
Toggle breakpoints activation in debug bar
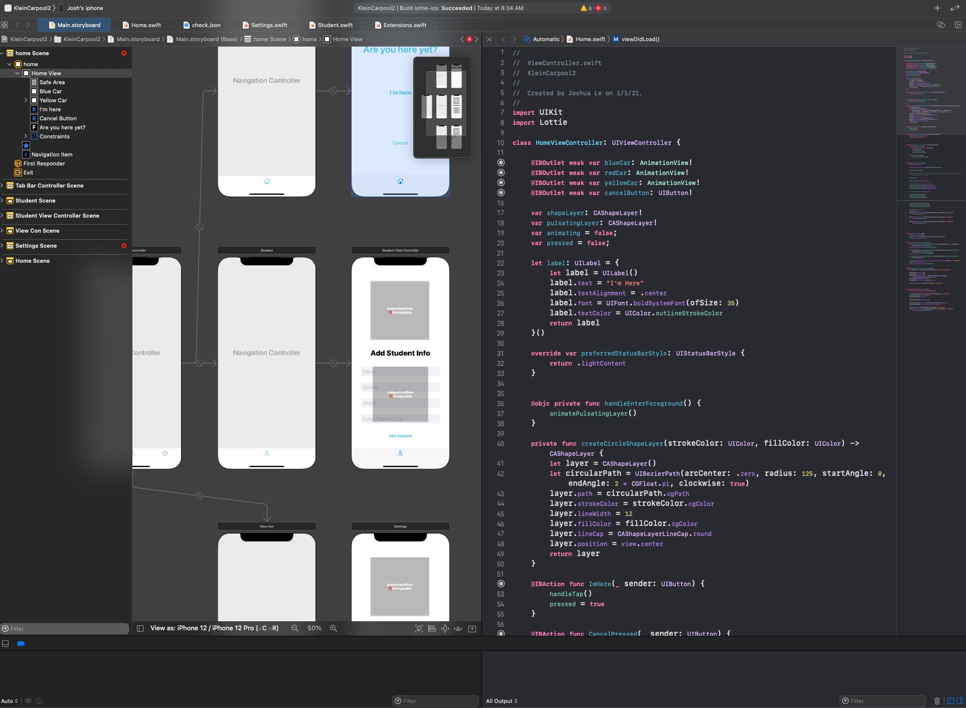coord(21,643)
